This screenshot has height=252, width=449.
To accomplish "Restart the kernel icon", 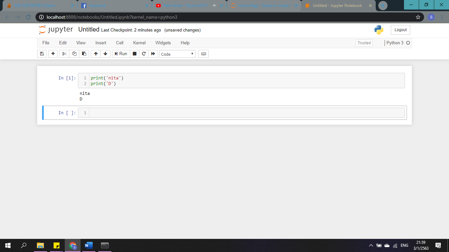I will point(144,54).
